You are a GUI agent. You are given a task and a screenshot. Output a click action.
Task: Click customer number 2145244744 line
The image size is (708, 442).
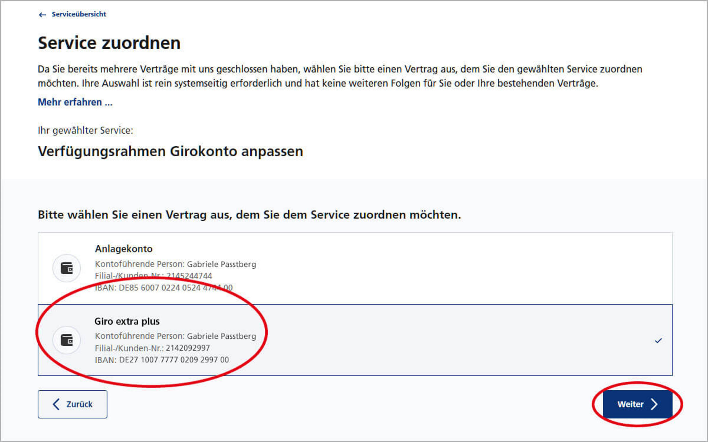coord(153,276)
